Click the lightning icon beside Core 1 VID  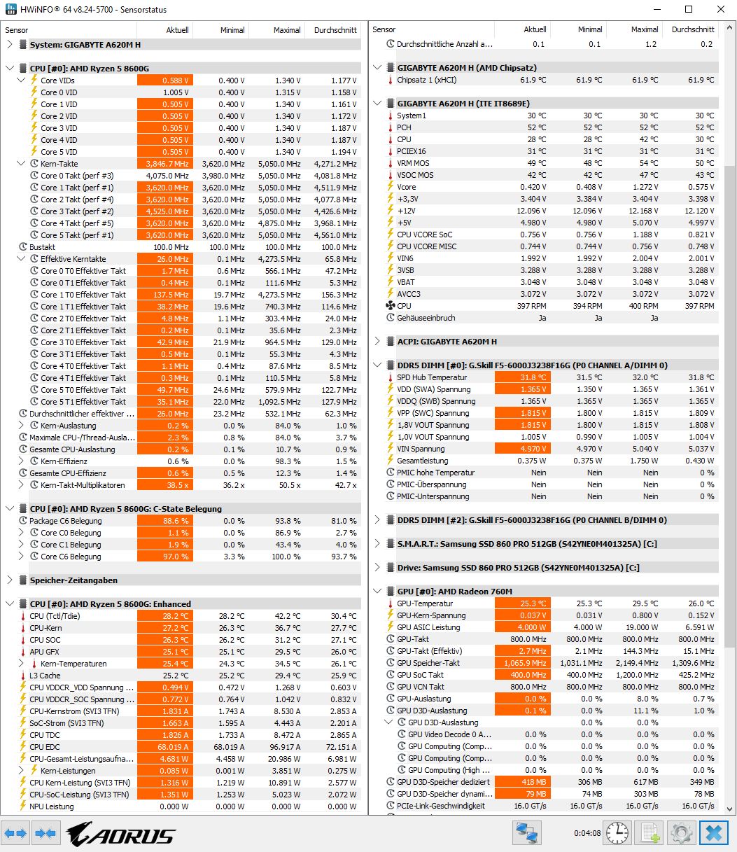coord(34,104)
